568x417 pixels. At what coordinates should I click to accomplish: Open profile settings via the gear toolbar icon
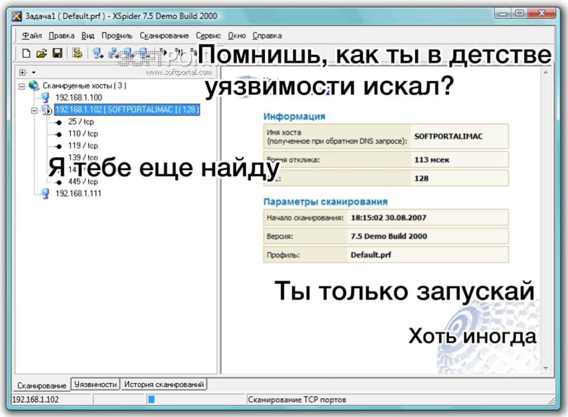pyautogui.click(x=78, y=53)
